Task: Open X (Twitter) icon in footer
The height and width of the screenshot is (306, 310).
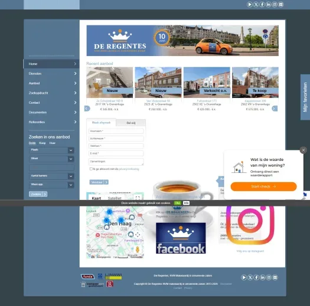Action: coord(250,277)
